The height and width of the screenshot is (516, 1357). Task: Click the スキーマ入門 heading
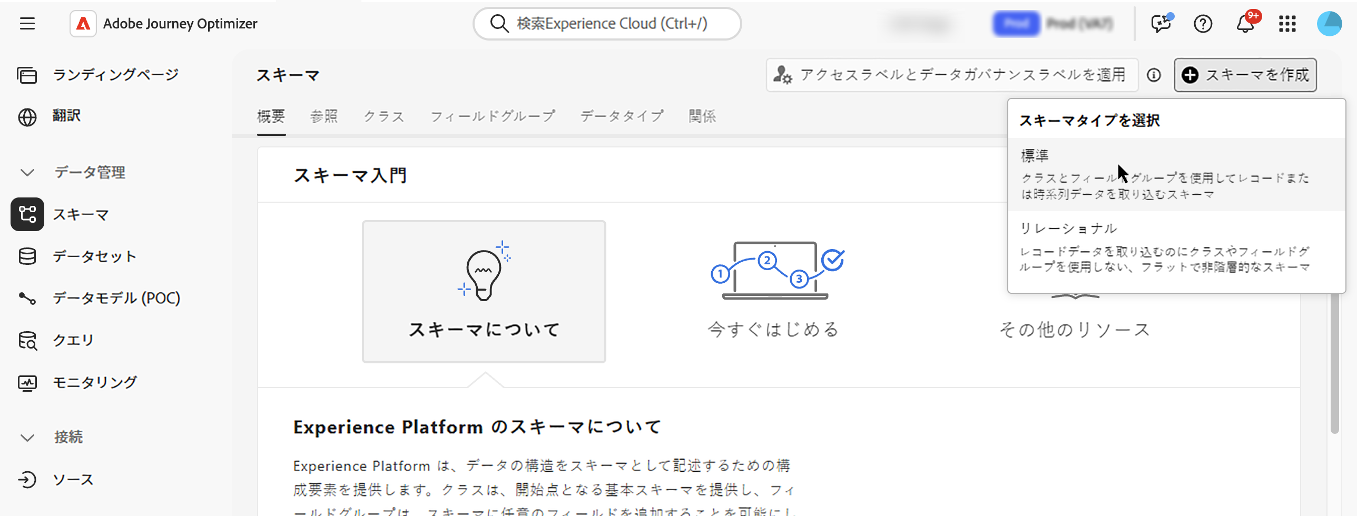pyautogui.click(x=350, y=175)
